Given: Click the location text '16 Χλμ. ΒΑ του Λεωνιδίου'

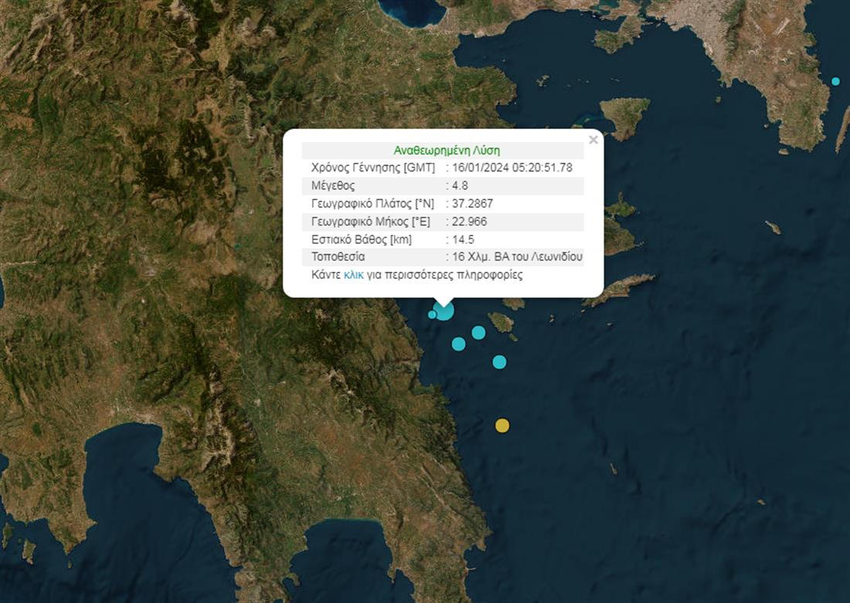Looking at the screenshot, I should [517, 257].
